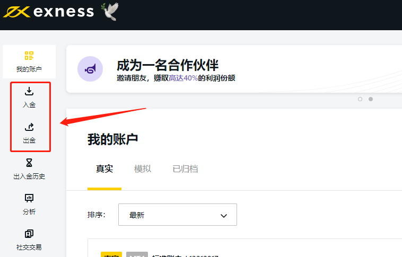Viewport: 402px width, 257px height.
Task: Click the 成为一名合作伙伴 banner title
Action: (x=168, y=65)
